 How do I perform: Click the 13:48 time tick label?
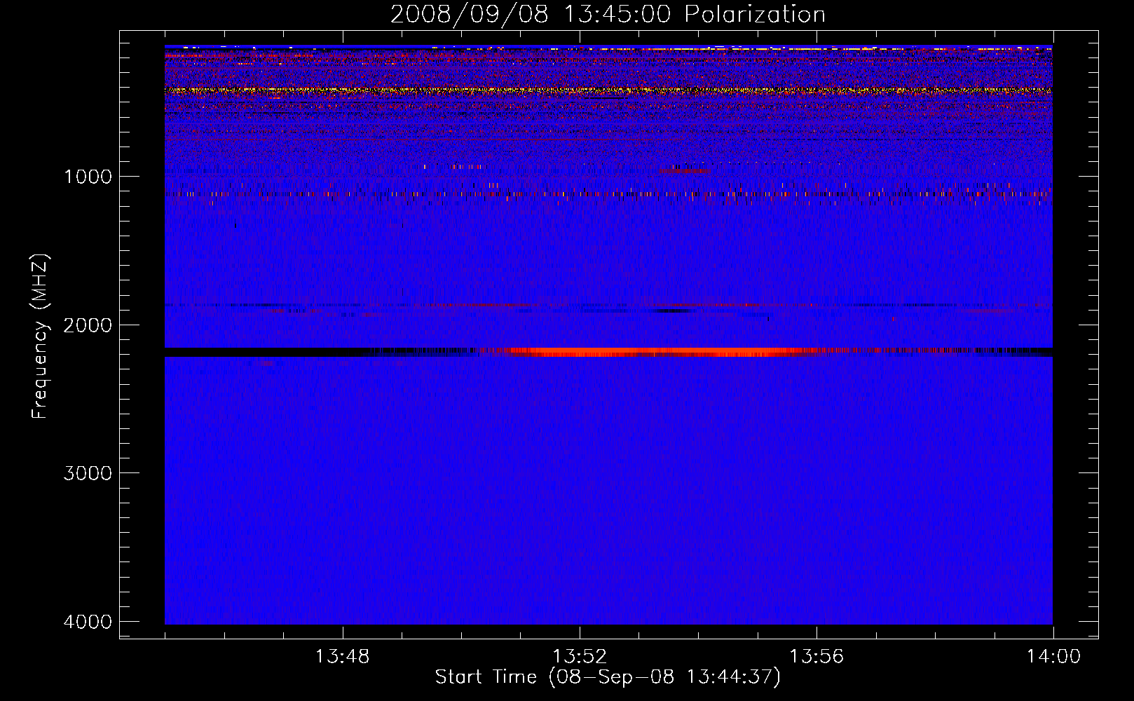point(343,657)
